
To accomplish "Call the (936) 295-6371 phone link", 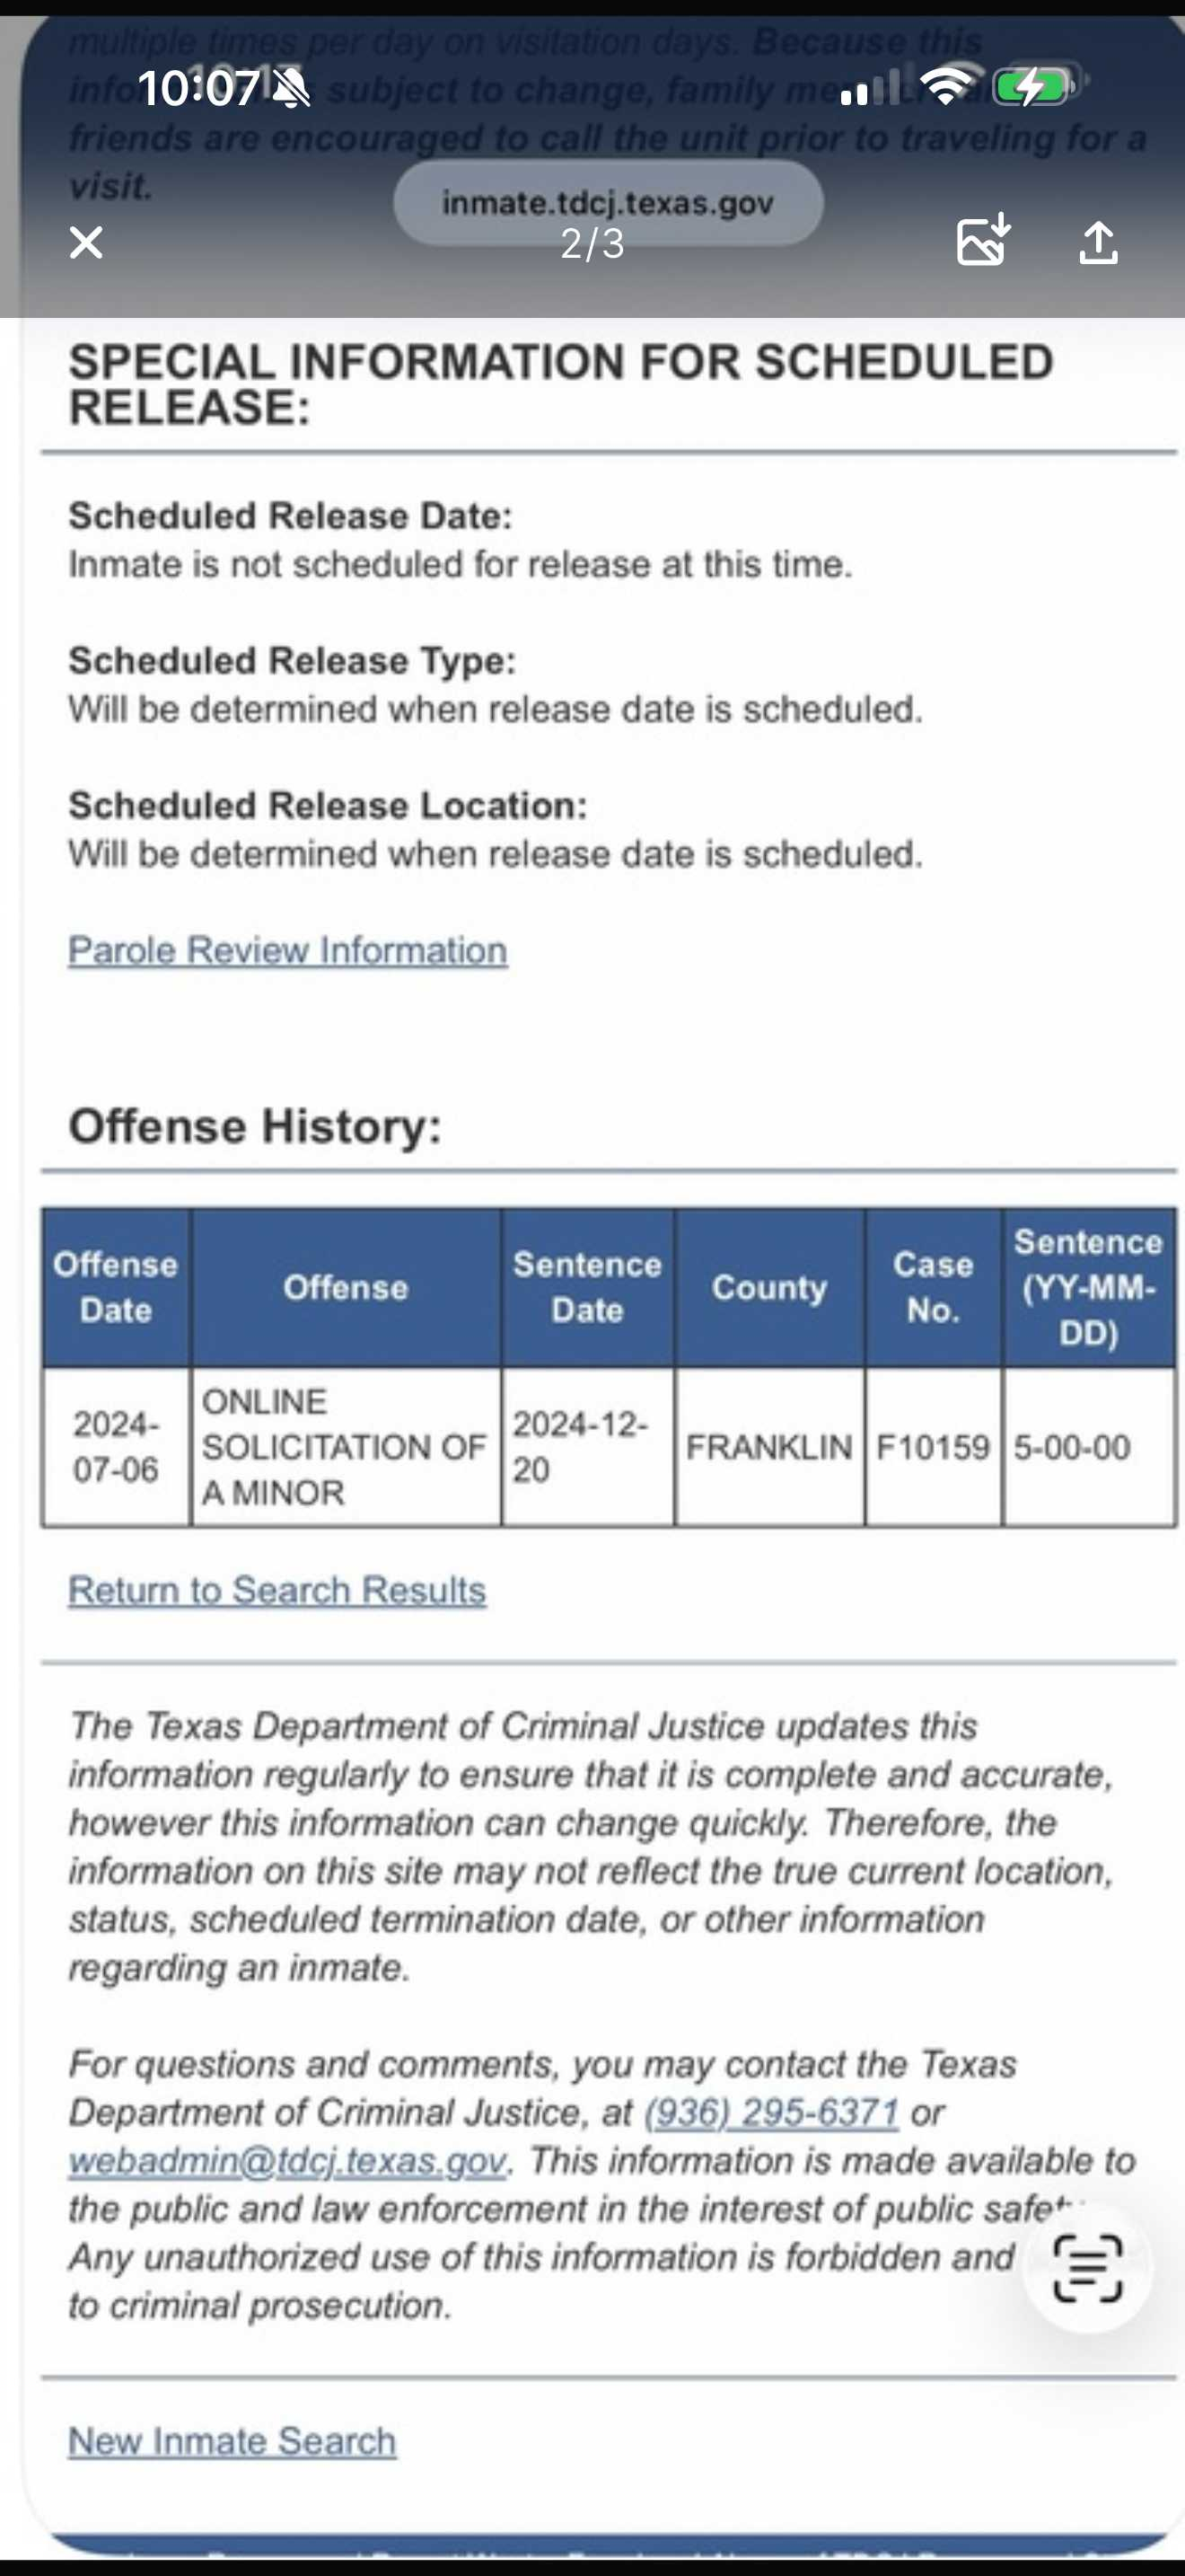I will point(771,2112).
